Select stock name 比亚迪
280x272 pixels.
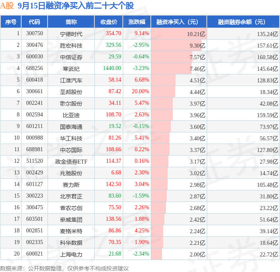(x=71, y=115)
